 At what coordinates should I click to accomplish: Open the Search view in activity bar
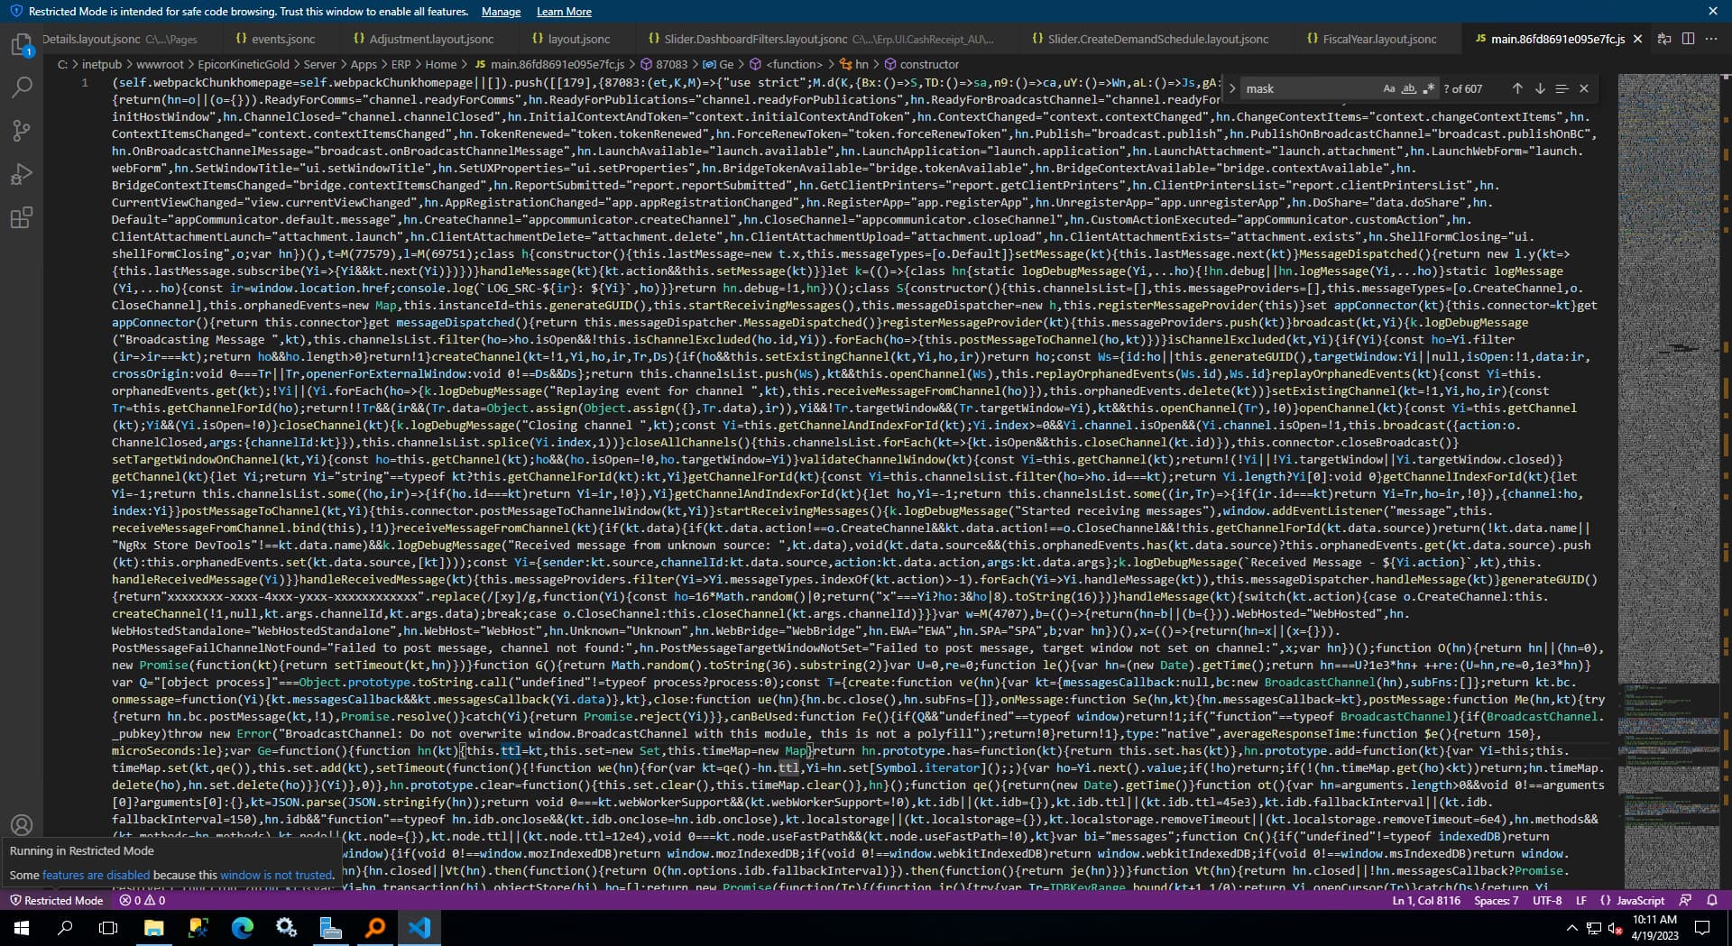click(x=22, y=87)
